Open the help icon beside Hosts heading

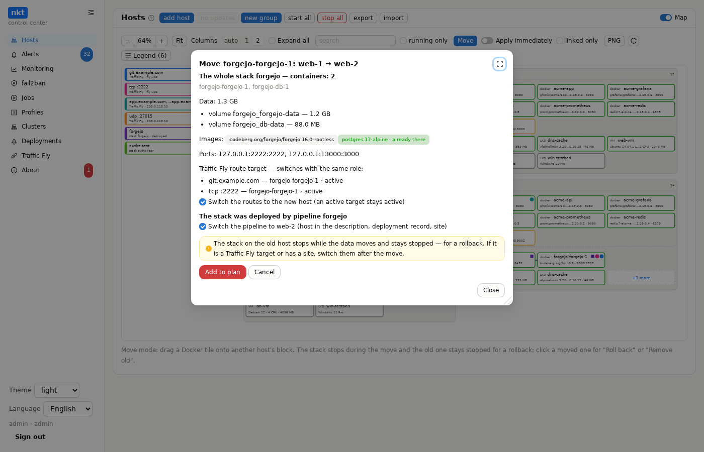pyautogui.click(x=151, y=18)
